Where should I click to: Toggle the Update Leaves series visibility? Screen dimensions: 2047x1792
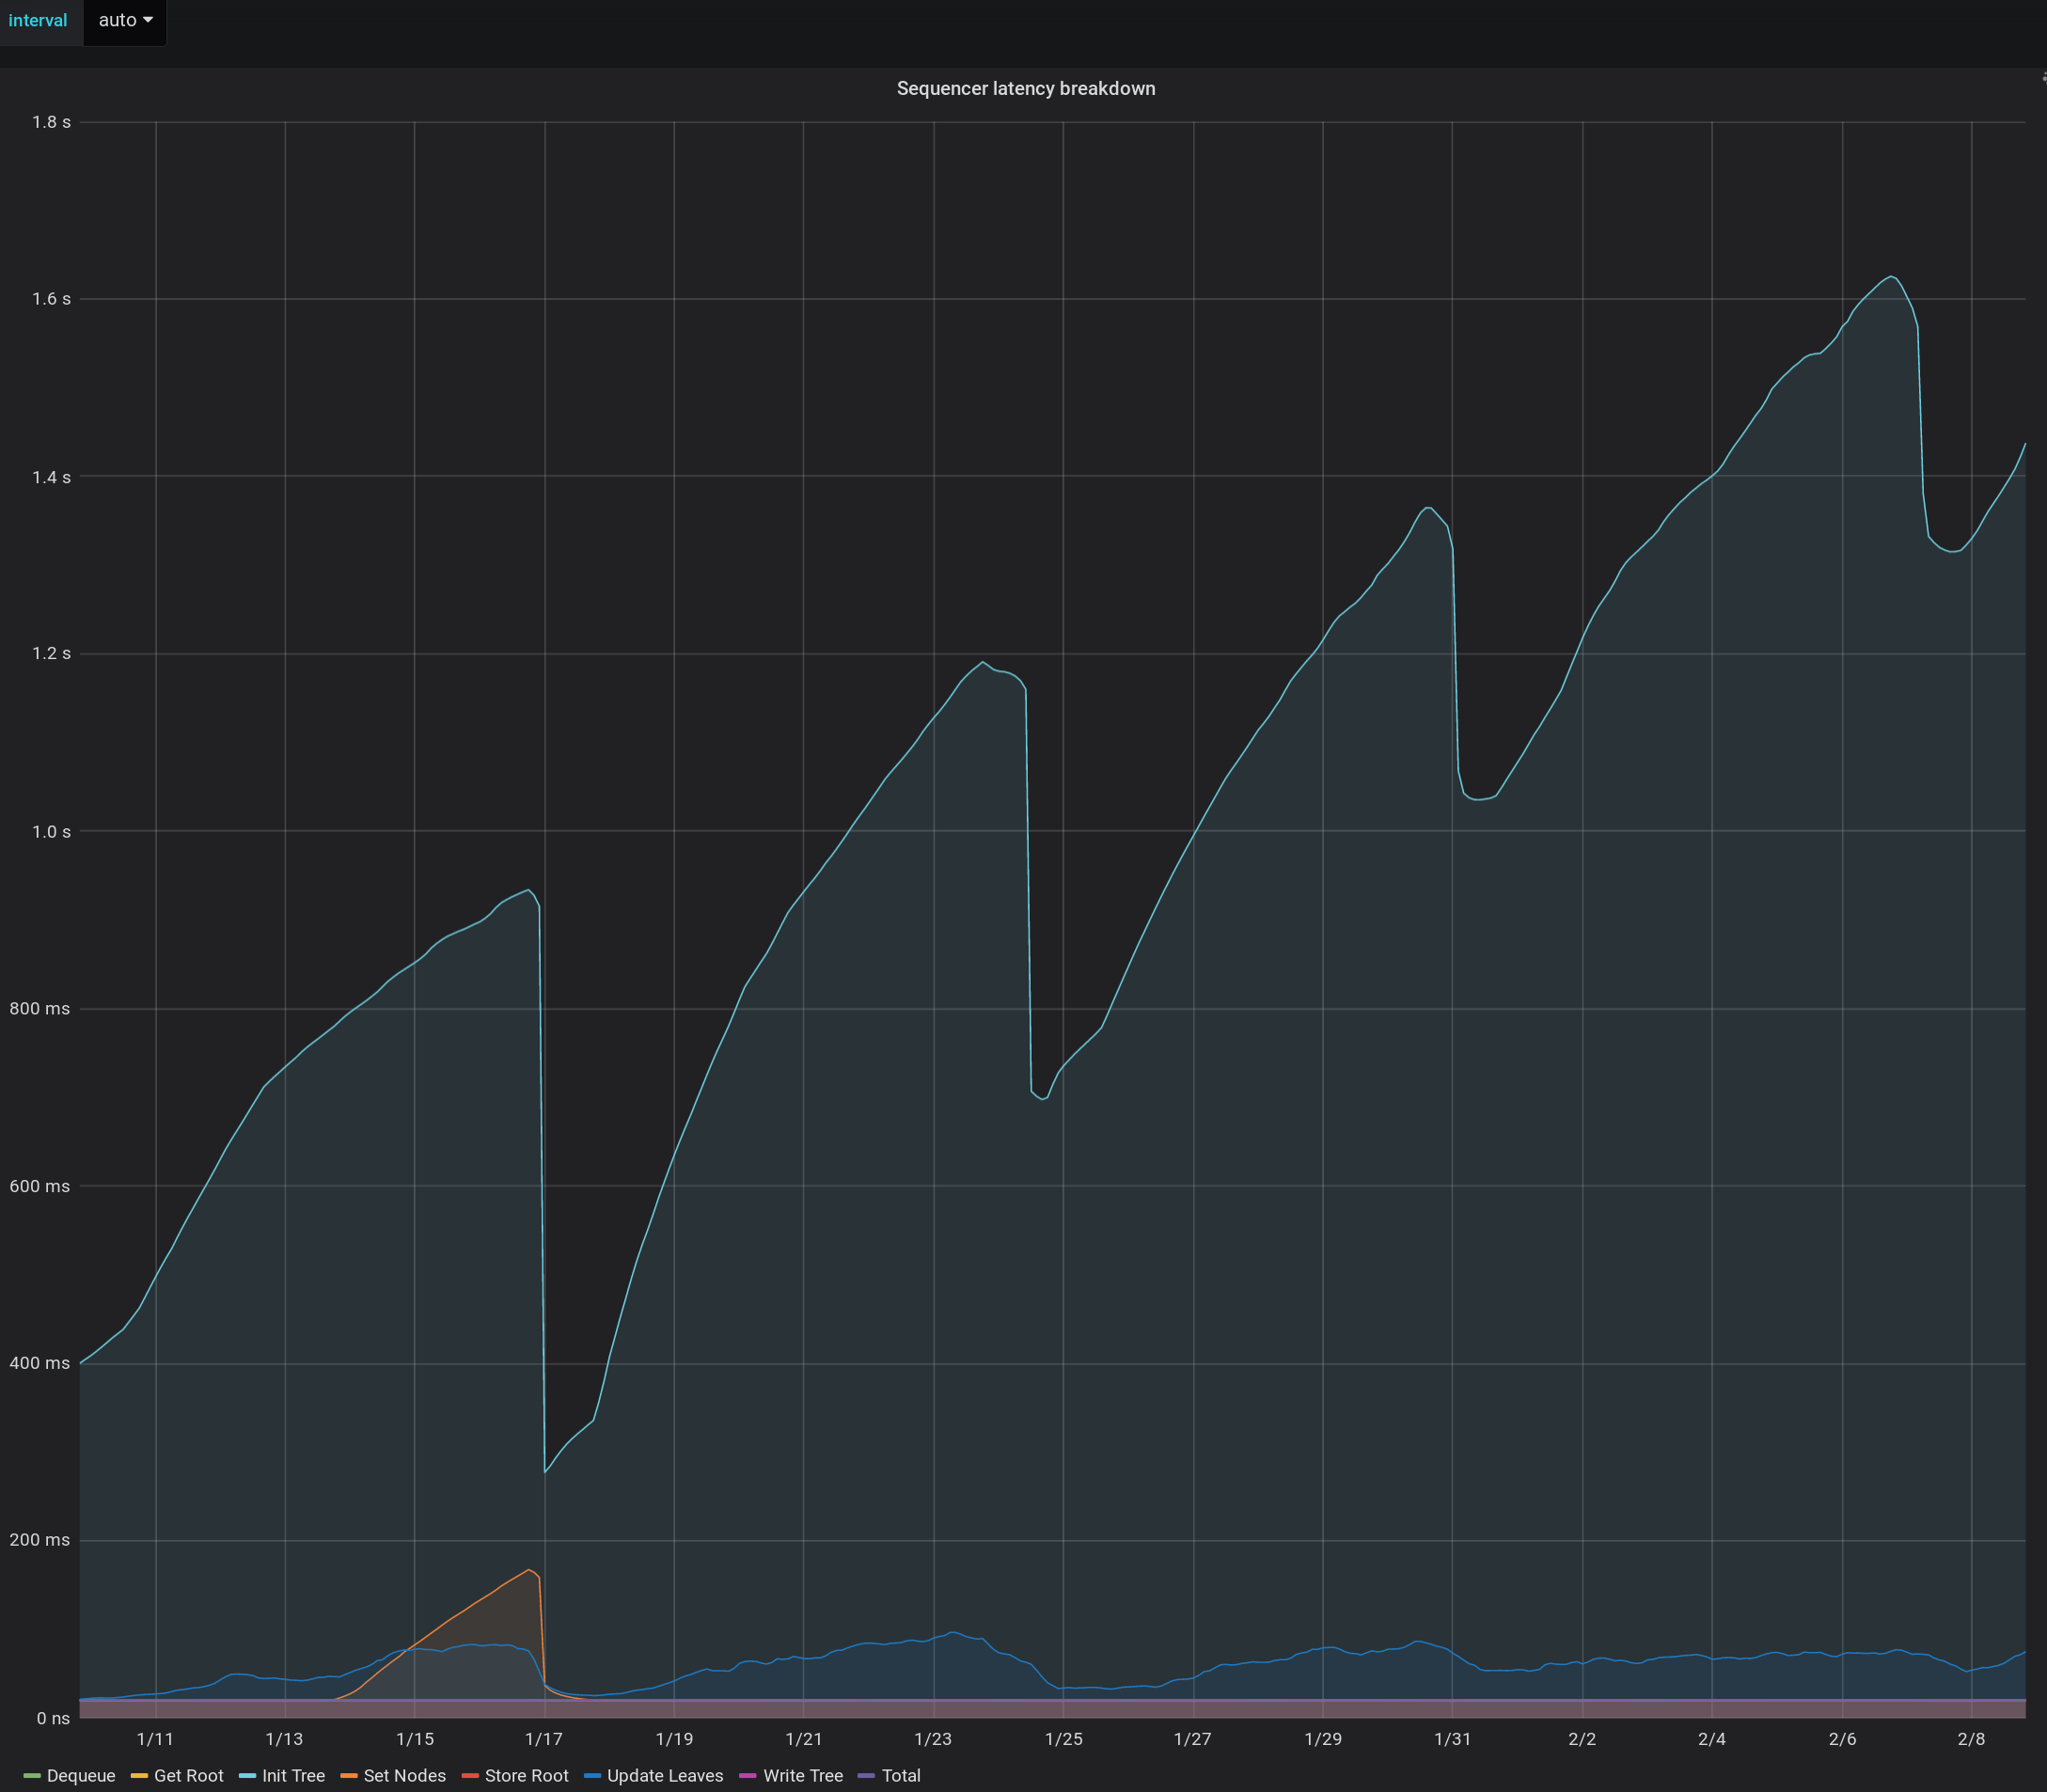tap(664, 1775)
